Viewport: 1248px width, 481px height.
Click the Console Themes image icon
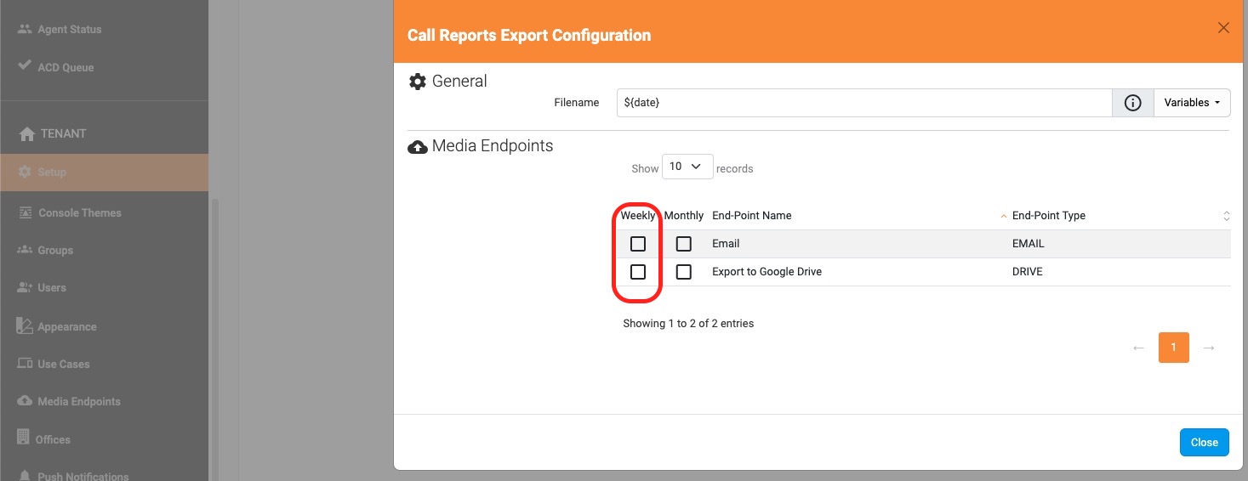[25, 212]
